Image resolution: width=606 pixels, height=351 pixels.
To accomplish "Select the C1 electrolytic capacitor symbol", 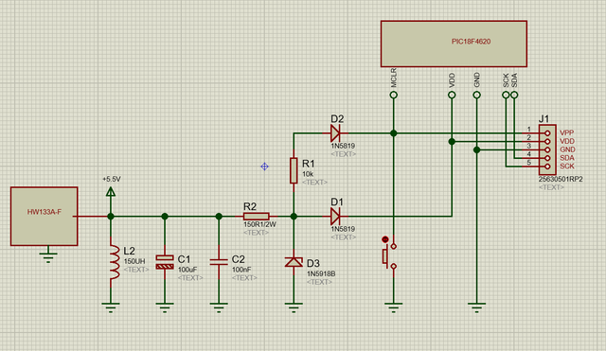I will [x=165, y=262].
